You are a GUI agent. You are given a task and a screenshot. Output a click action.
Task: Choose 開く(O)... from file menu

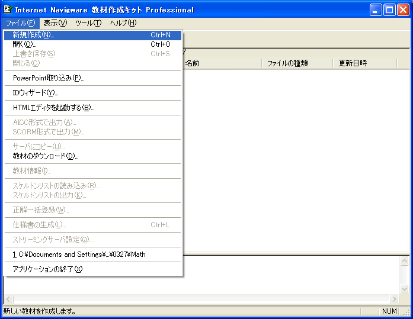click(x=92, y=44)
